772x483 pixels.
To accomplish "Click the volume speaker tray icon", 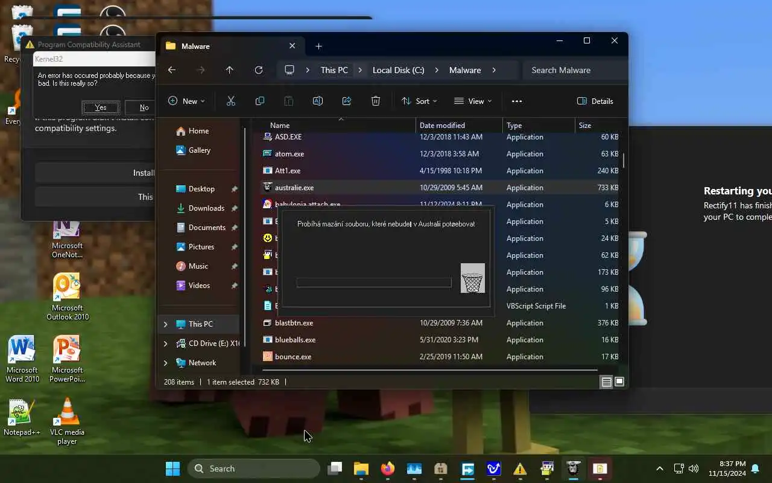I will (x=694, y=469).
